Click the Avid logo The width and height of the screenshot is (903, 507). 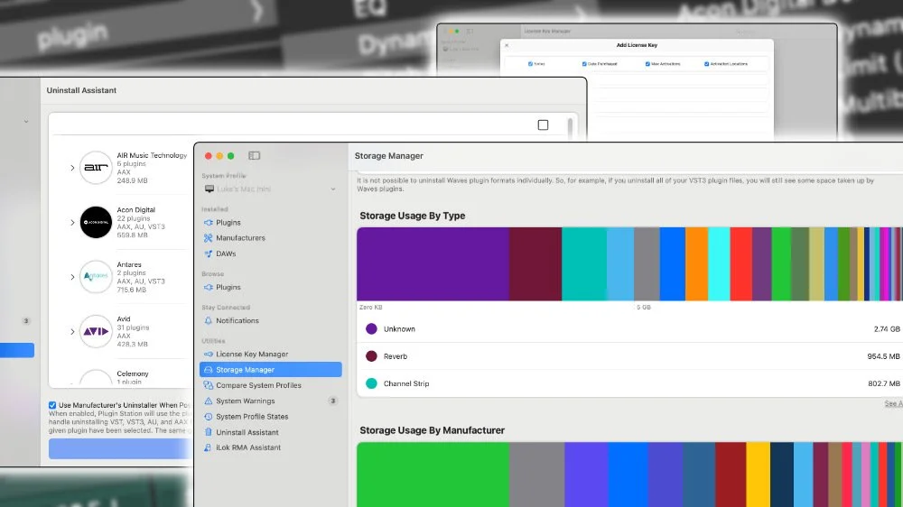96,331
